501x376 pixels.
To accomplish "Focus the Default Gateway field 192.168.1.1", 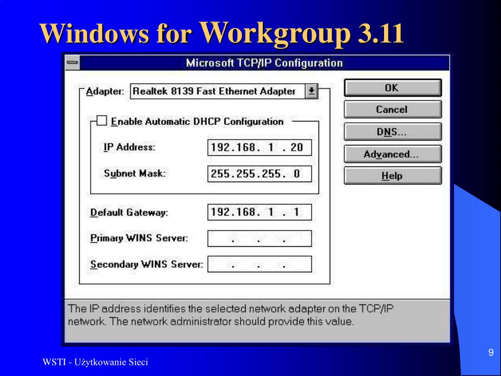I will [x=259, y=212].
